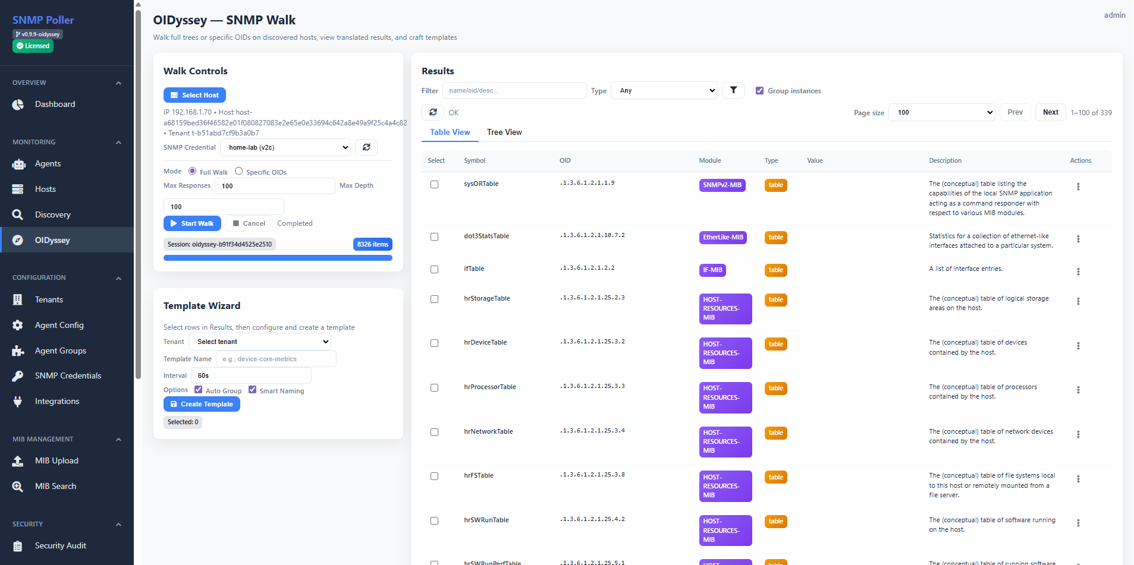Click the SNMP Credentials key icon
The image size is (1134, 565).
click(18, 376)
